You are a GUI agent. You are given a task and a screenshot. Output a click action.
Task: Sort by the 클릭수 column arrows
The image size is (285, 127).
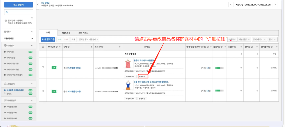(257, 47)
